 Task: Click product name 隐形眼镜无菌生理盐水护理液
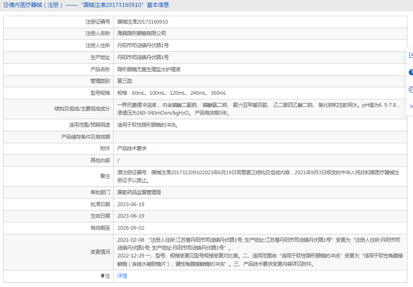[149, 69]
